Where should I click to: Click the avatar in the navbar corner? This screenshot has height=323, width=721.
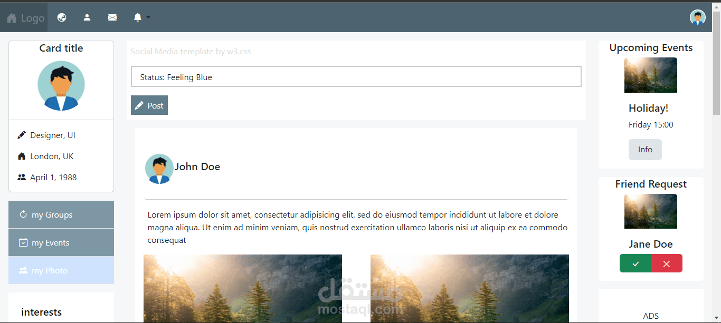(x=698, y=17)
